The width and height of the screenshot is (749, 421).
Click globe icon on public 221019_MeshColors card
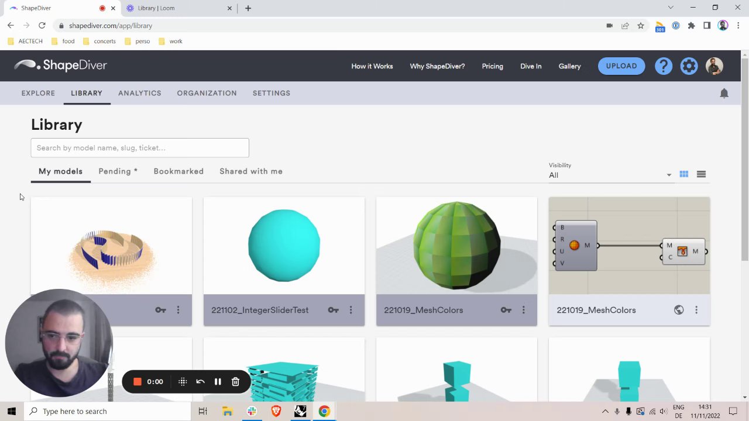(679, 310)
